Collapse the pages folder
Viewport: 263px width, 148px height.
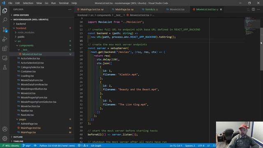pos(42,119)
